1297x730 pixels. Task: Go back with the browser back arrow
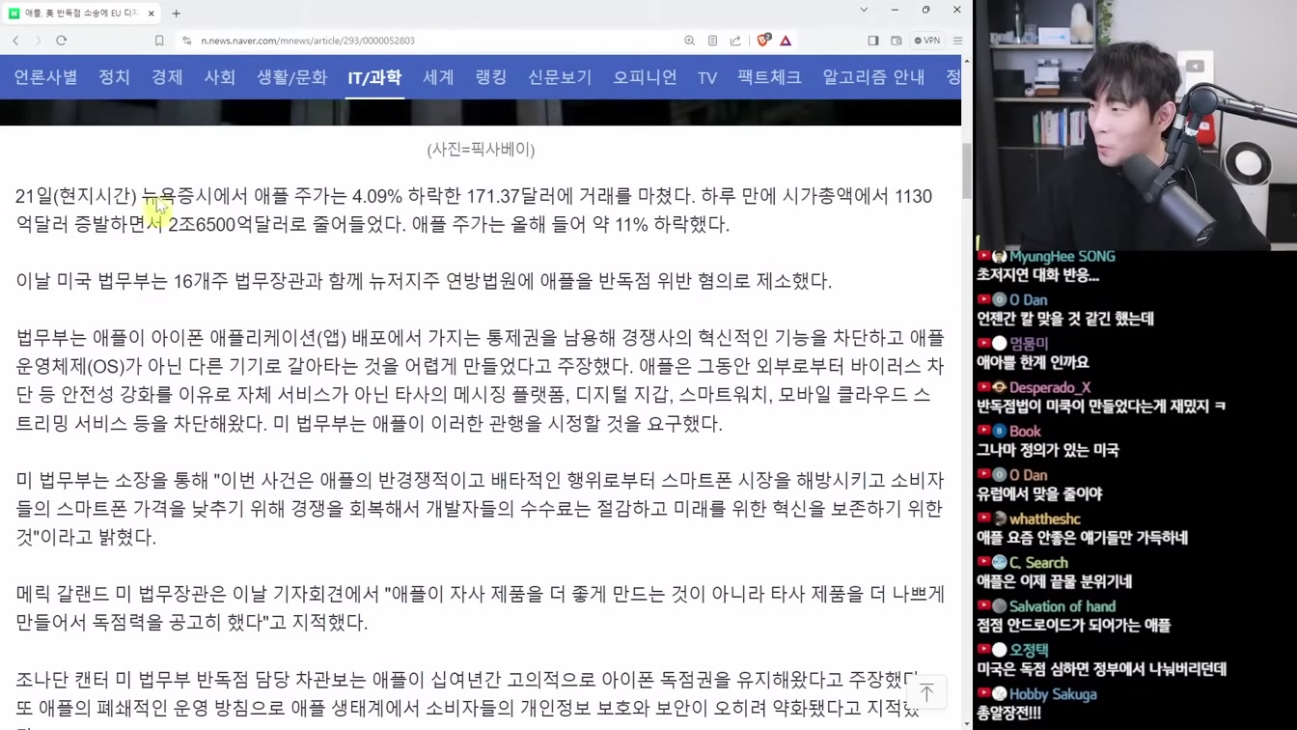(x=15, y=41)
